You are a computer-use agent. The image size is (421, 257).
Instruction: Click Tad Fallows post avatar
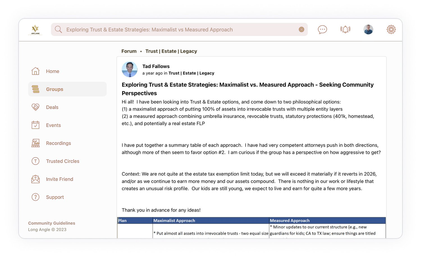coord(130,69)
